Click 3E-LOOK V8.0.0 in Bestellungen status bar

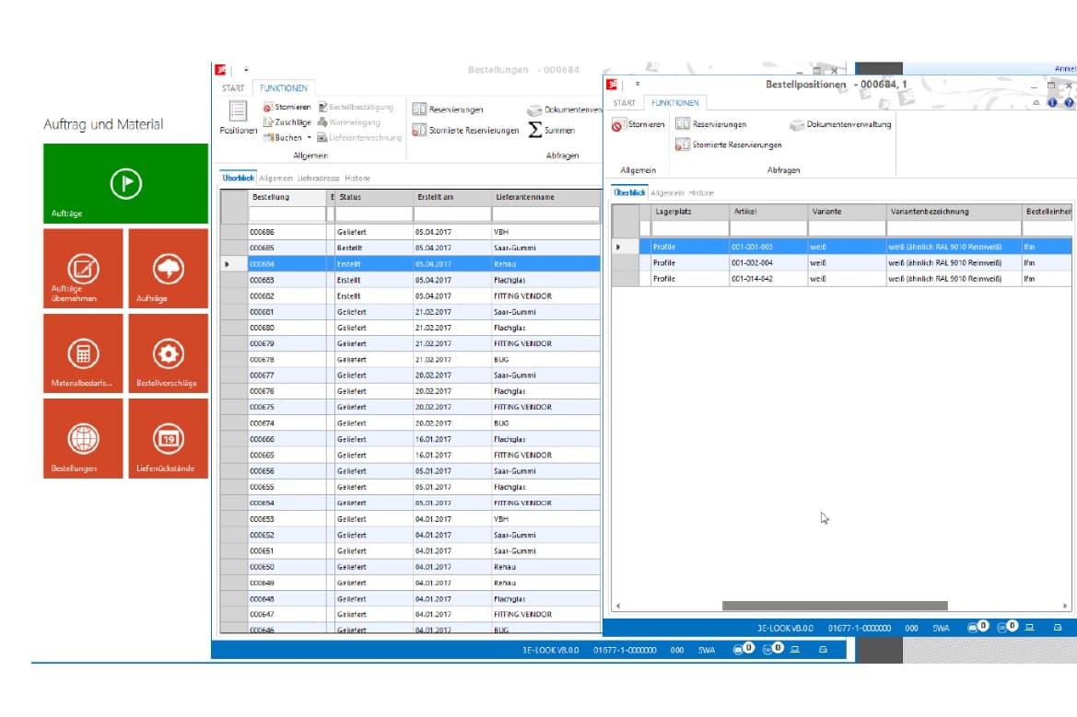click(550, 650)
